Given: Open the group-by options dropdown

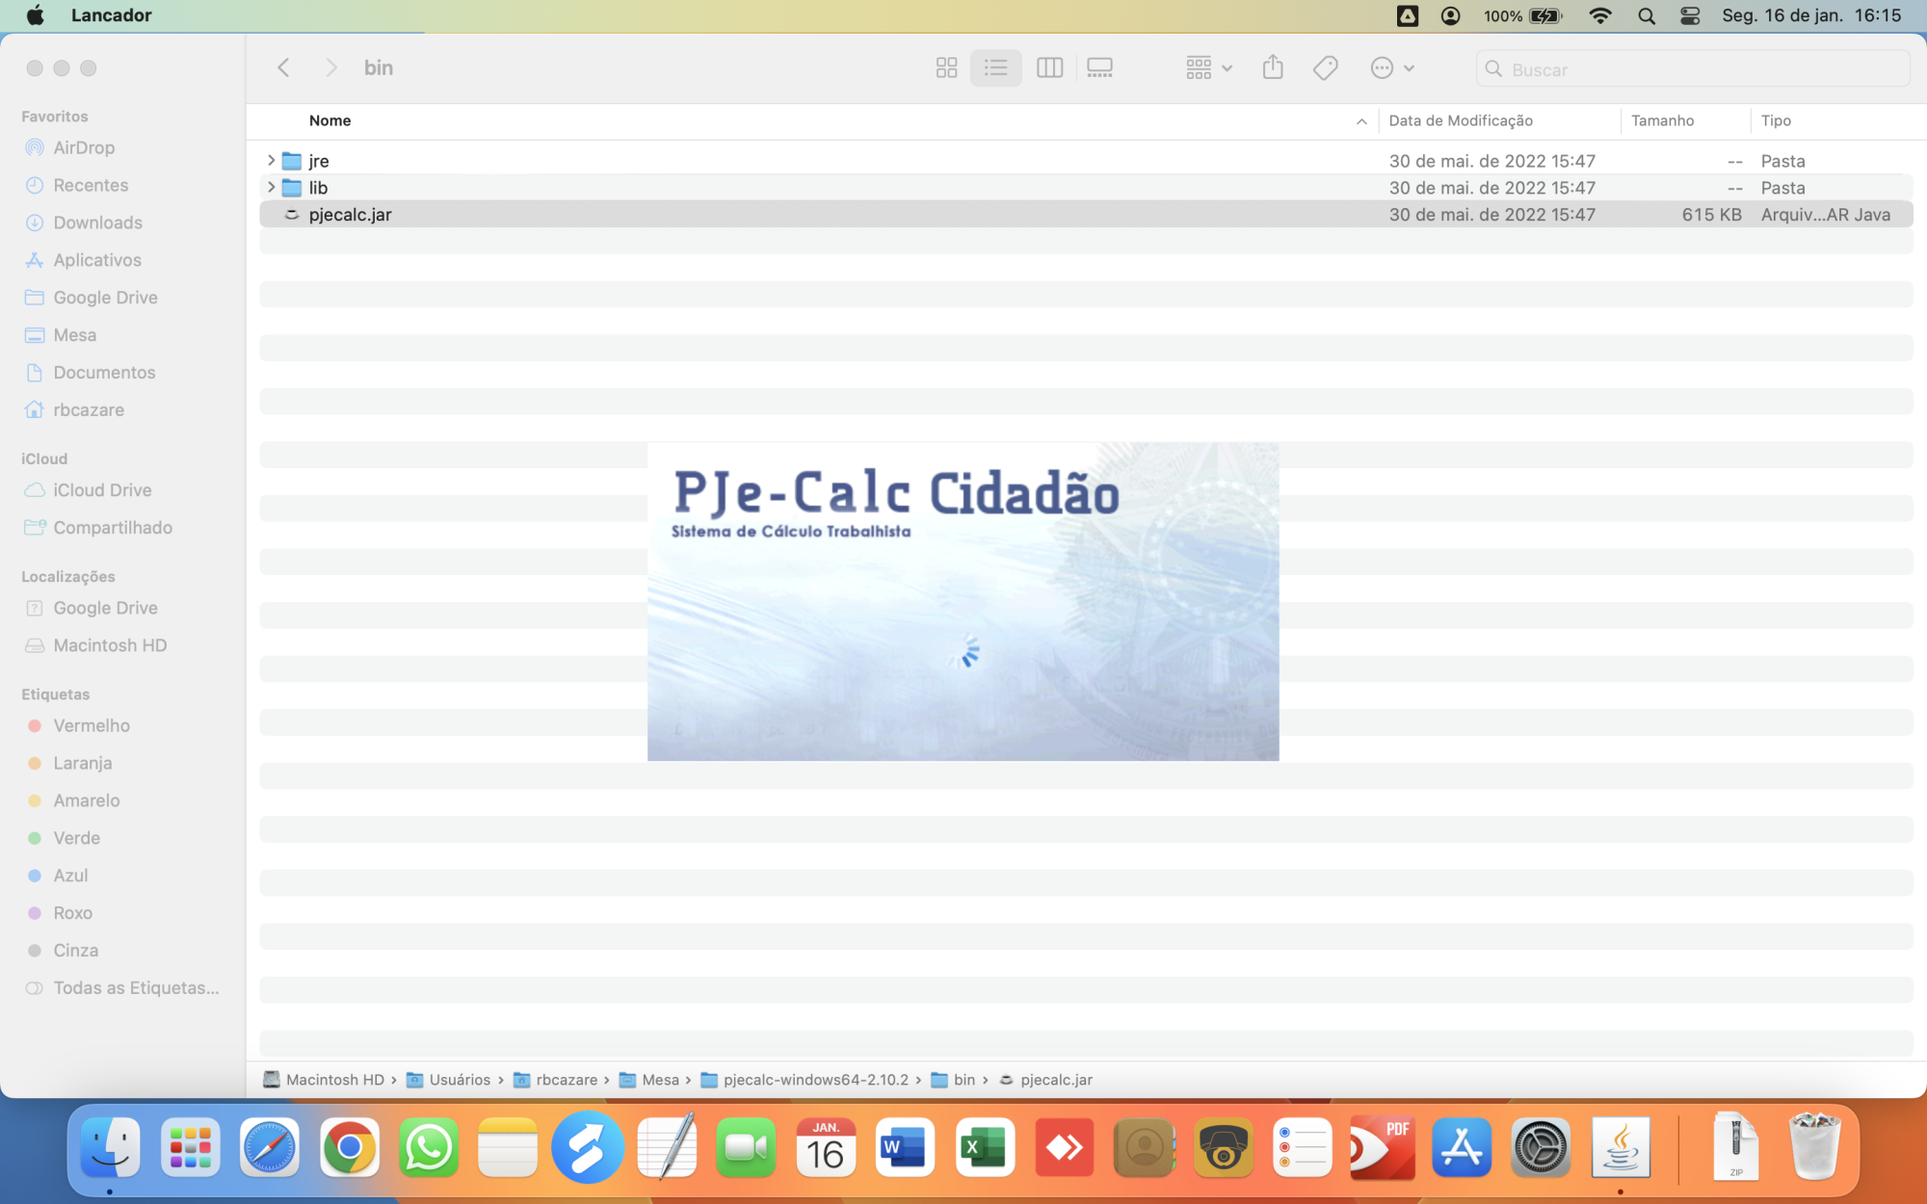Looking at the screenshot, I should click(x=1208, y=68).
